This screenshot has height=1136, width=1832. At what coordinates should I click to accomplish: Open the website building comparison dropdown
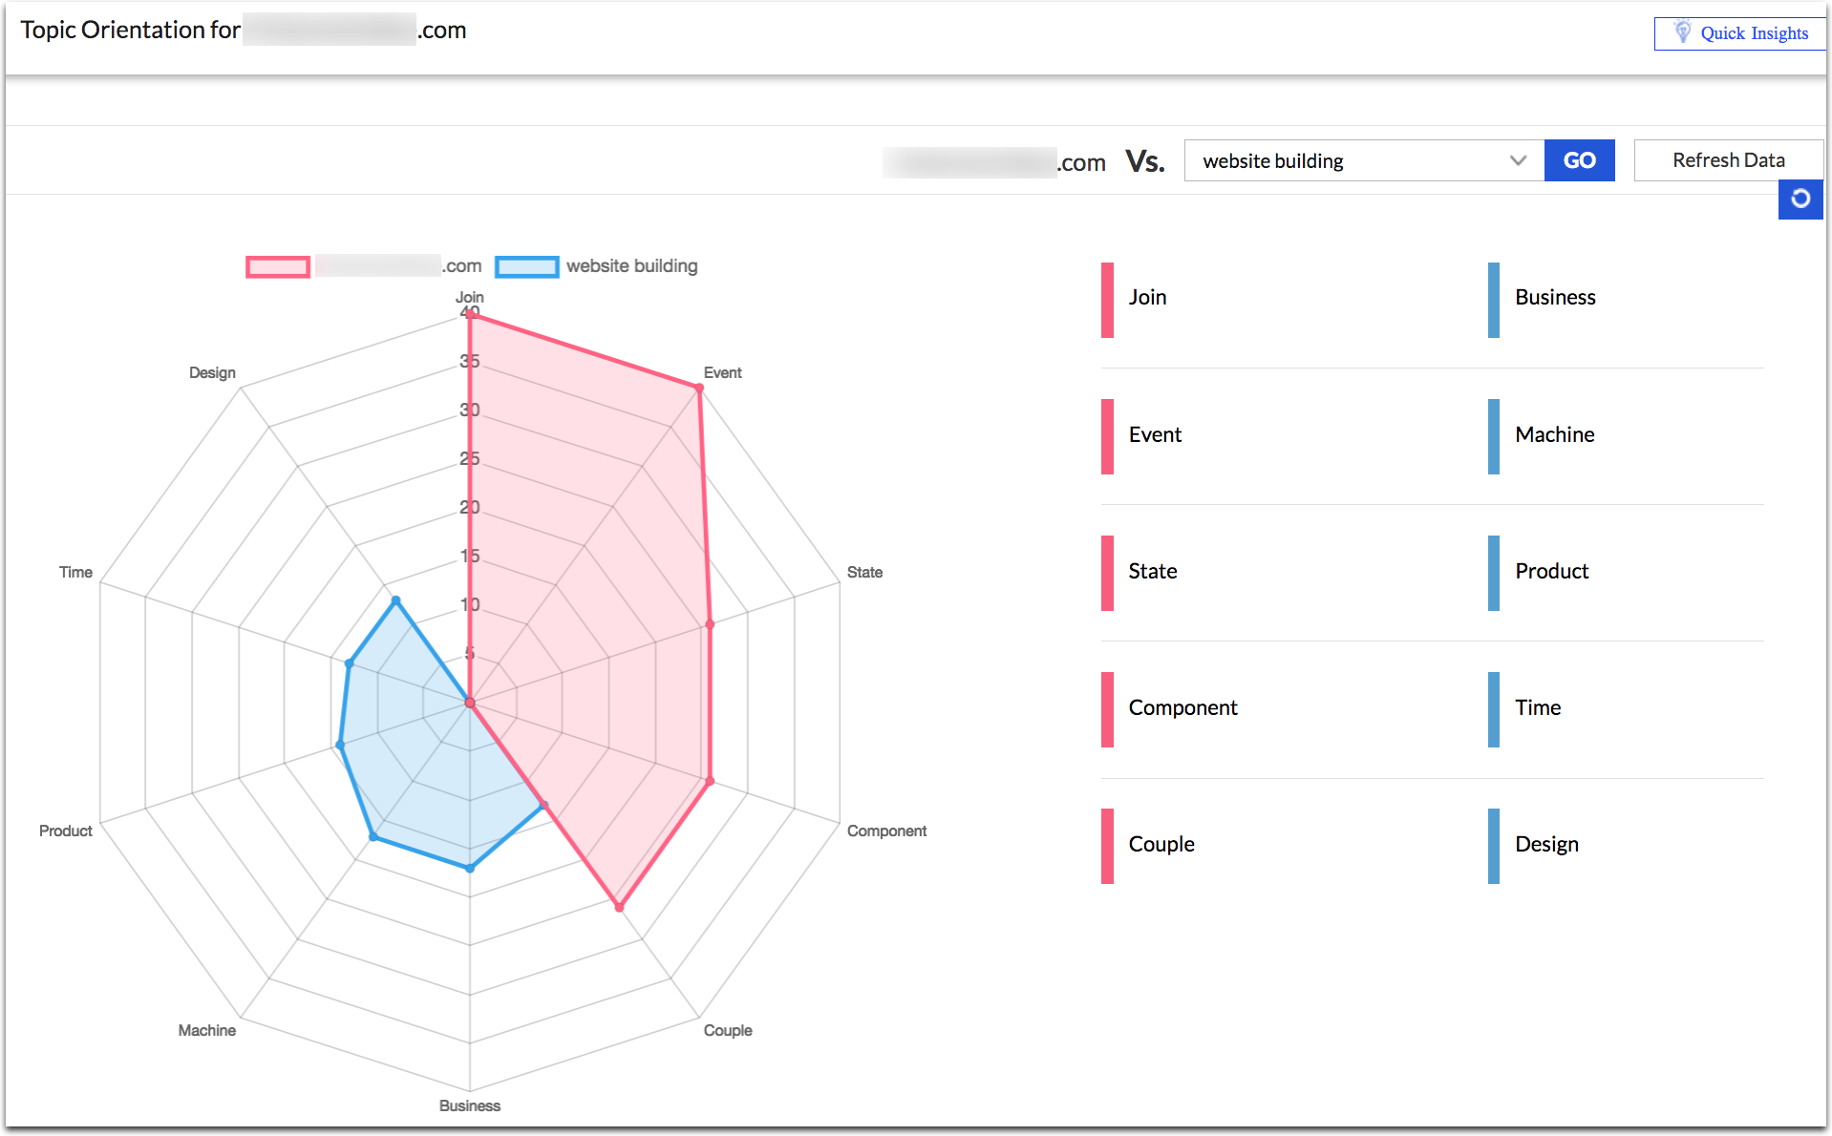coord(1351,160)
